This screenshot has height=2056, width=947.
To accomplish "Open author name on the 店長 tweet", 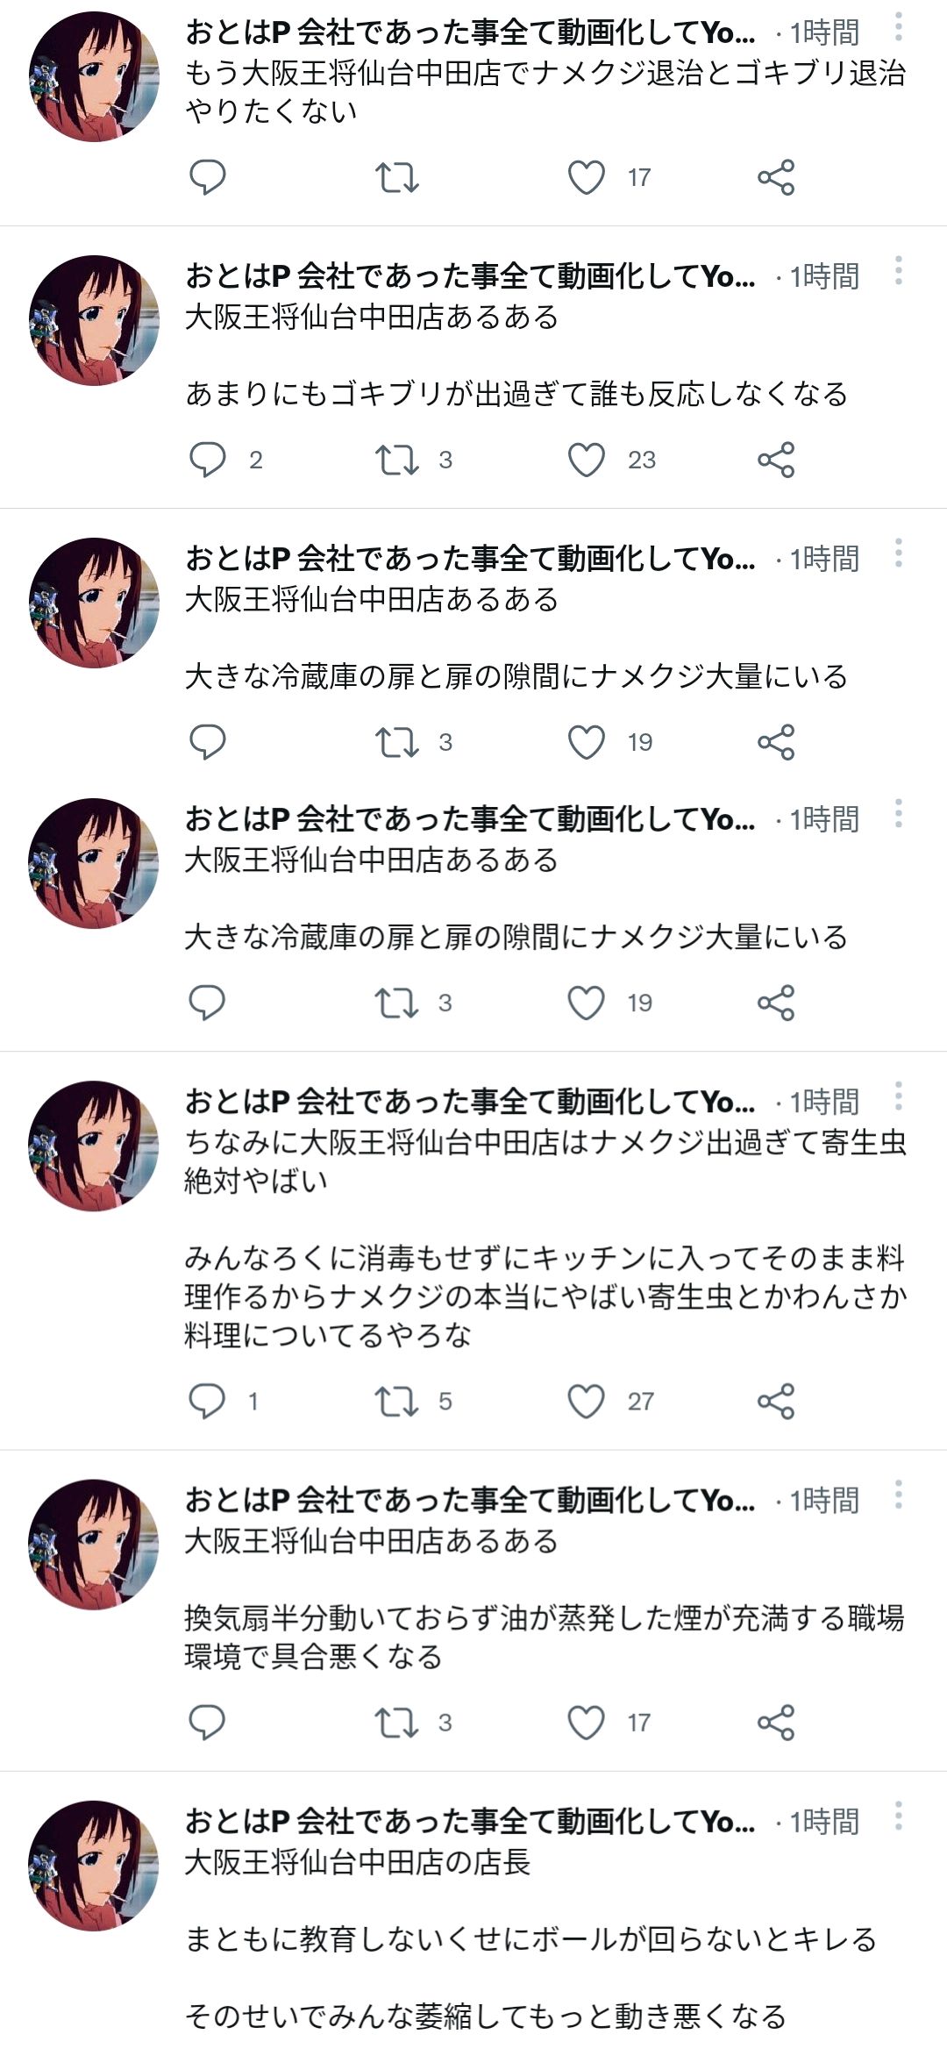I will pos(470,1822).
